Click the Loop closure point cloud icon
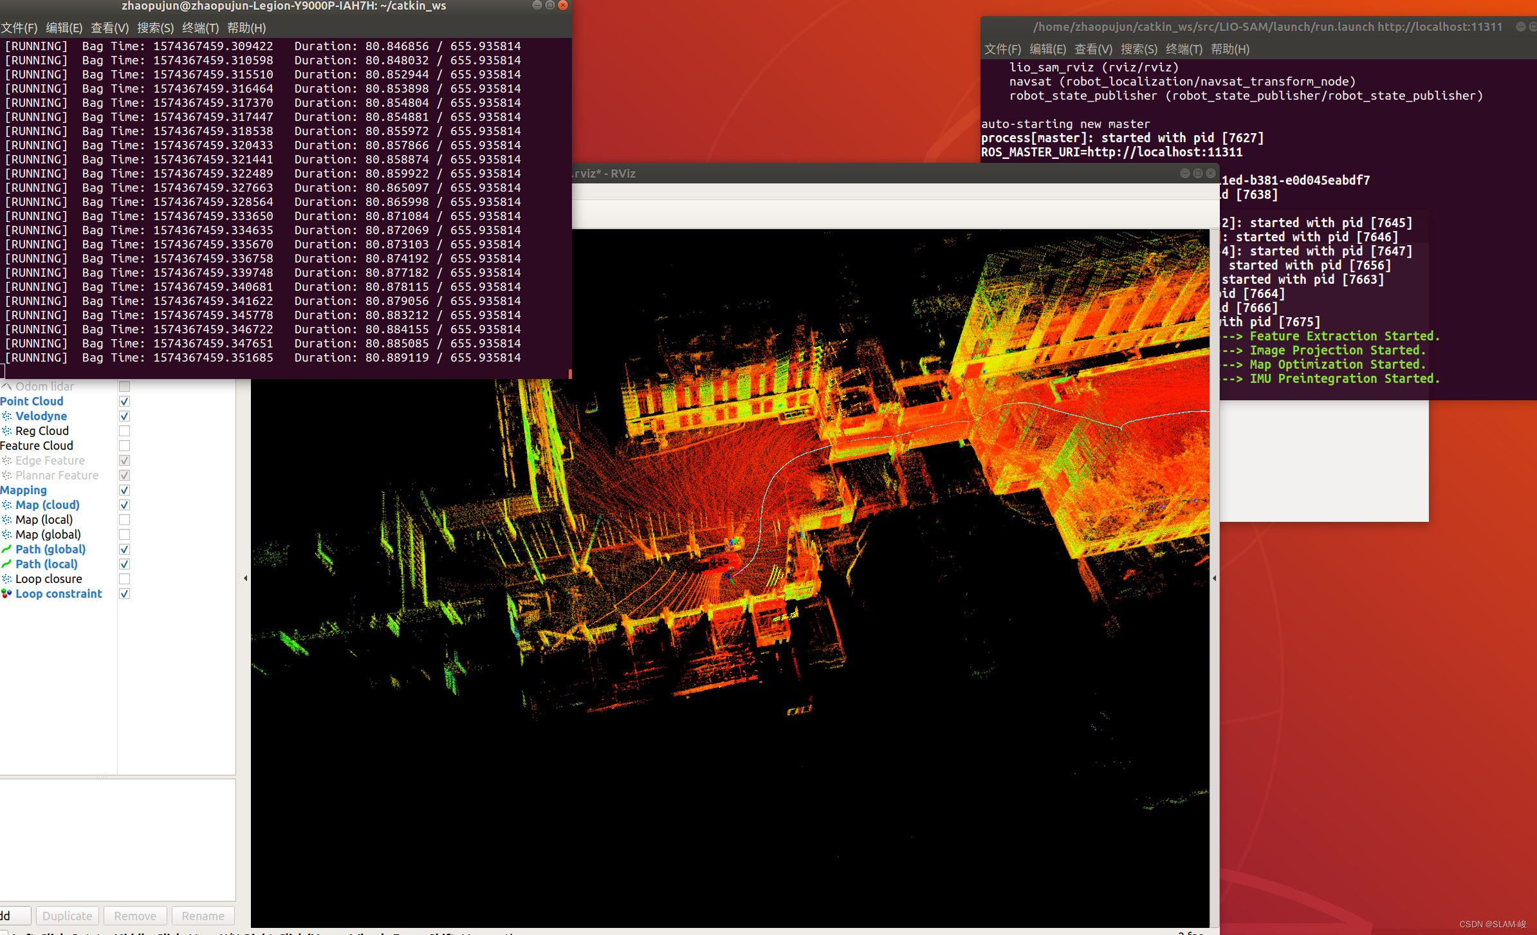Screen dimensions: 1537x935 pos(6,579)
